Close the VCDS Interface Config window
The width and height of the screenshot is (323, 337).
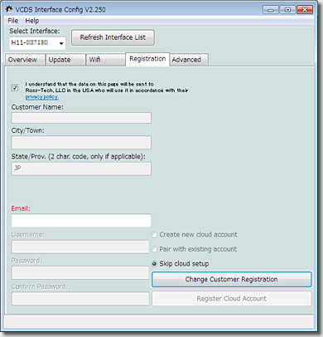(305, 10)
